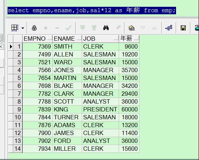Select row number 14 header

(x=18, y=149)
